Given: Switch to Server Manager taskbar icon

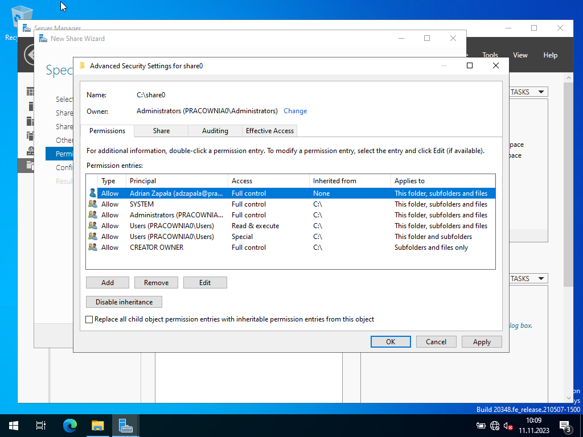Looking at the screenshot, I should (125, 426).
